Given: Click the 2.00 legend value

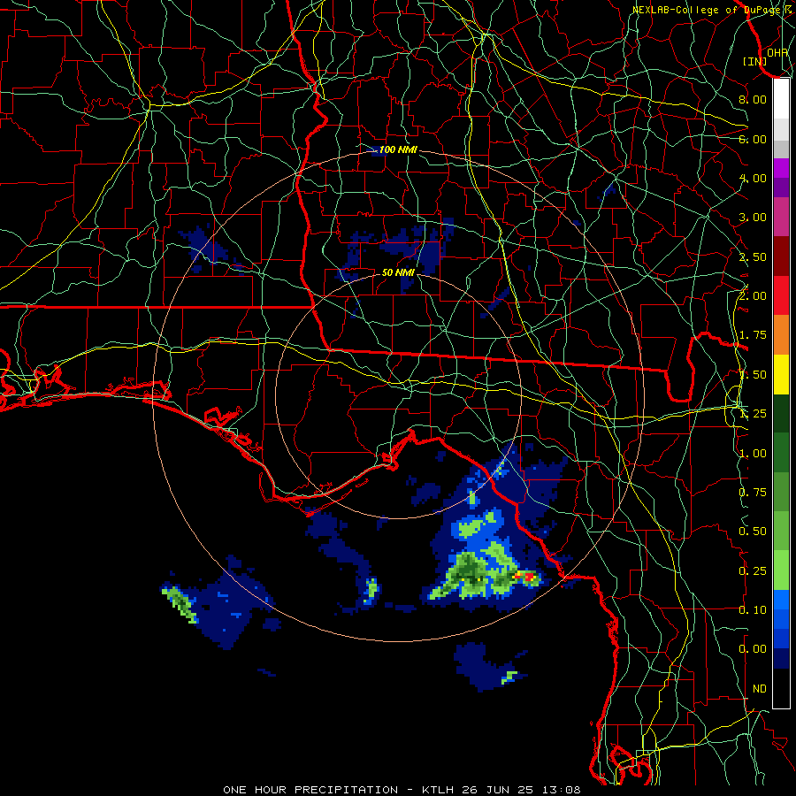Looking at the screenshot, I should (x=753, y=296).
